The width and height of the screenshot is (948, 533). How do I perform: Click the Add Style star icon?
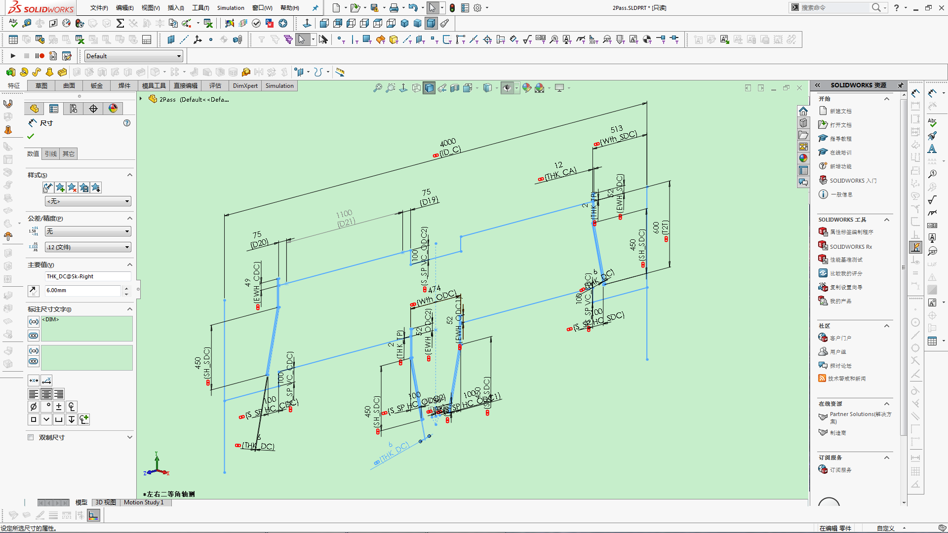click(x=60, y=188)
